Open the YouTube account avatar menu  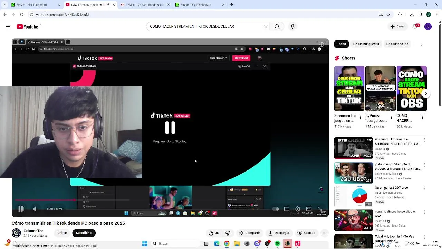point(428,26)
